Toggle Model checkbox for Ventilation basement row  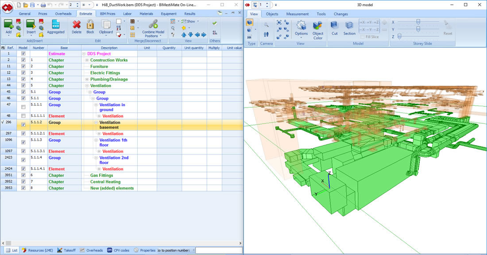pyautogui.click(x=23, y=124)
